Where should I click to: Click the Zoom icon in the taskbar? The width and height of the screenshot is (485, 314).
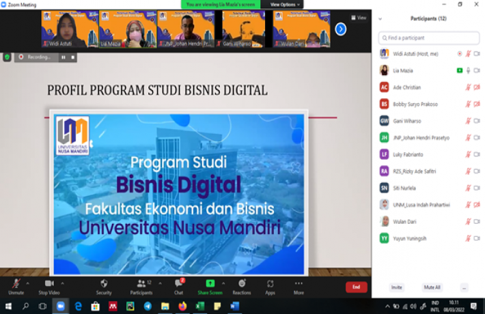click(61, 306)
